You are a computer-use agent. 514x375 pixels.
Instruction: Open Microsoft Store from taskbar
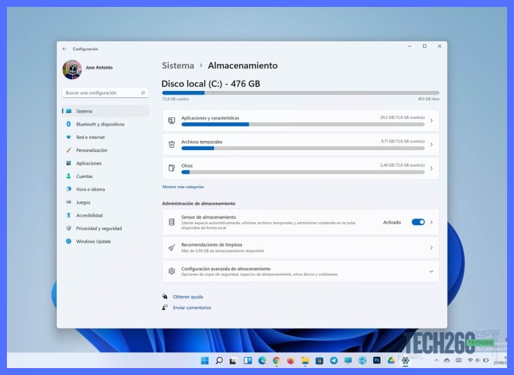tap(320, 360)
